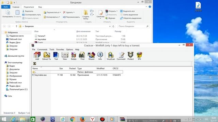Click Журнал in the Explorer ribbon
Viewport: 218px width, 122px height.
click(110, 18)
